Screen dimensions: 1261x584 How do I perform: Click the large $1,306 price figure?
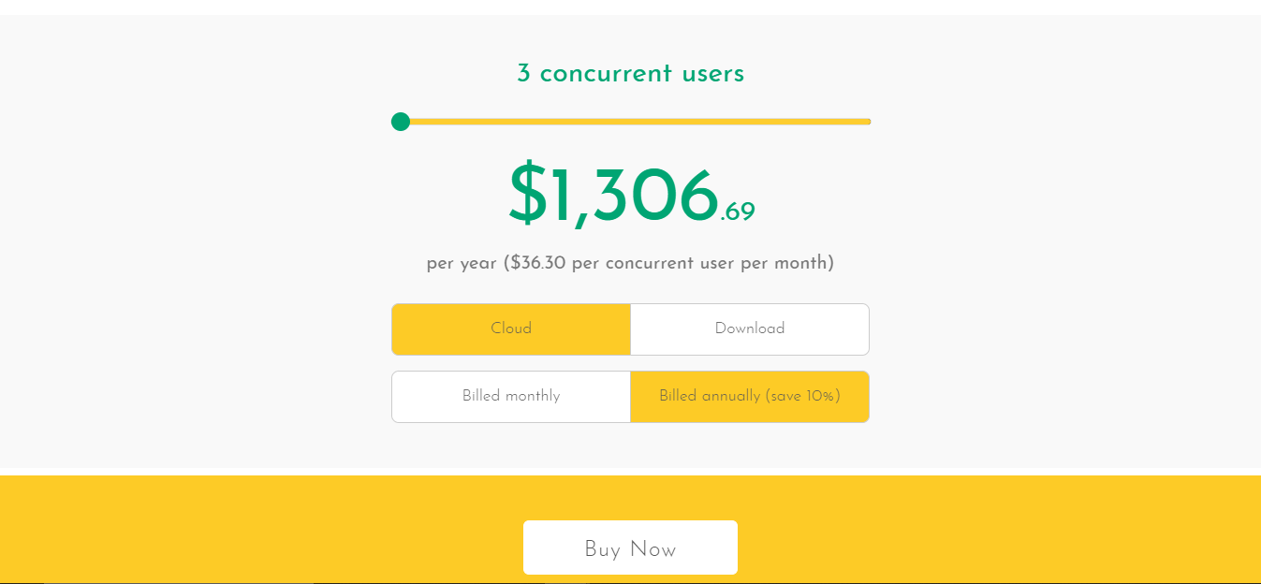[x=613, y=196]
